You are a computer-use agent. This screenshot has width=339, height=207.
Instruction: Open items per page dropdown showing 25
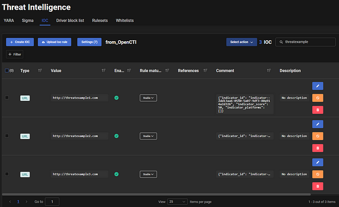coord(177,201)
